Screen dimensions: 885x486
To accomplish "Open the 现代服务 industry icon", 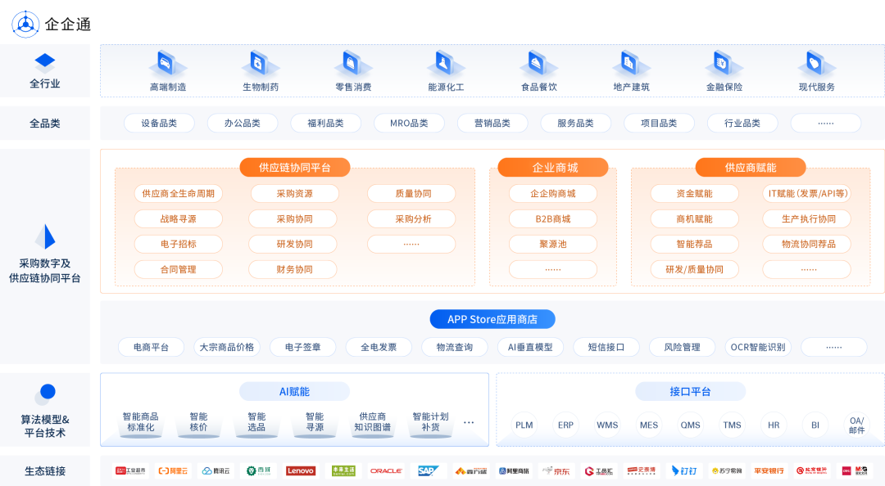I will coord(816,64).
